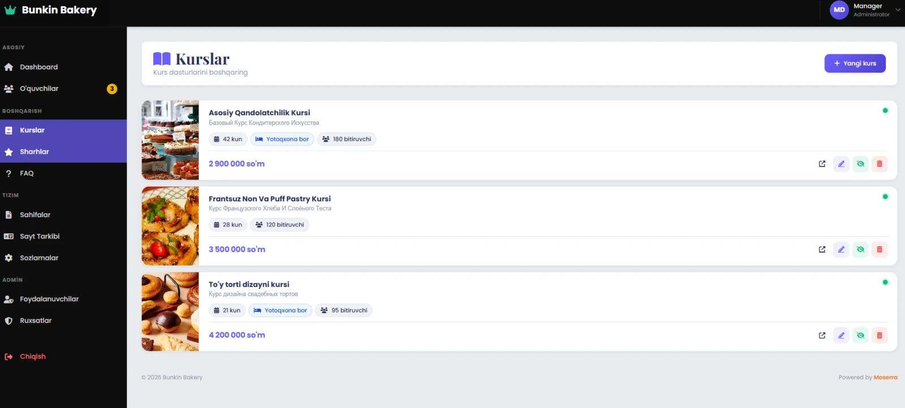The width and height of the screenshot is (905, 408).
Task: Hide the Asosiy Qandolatchilik Kursi course
Action: click(x=860, y=164)
